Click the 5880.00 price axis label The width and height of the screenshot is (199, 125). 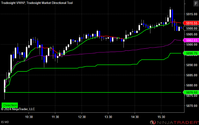pyautogui.click(x=192, y=85)
